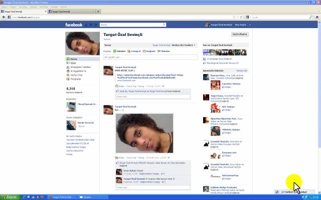Screen dimensions: 321x200
Task: Select Bağlantı share option
Action: [149, 51]
